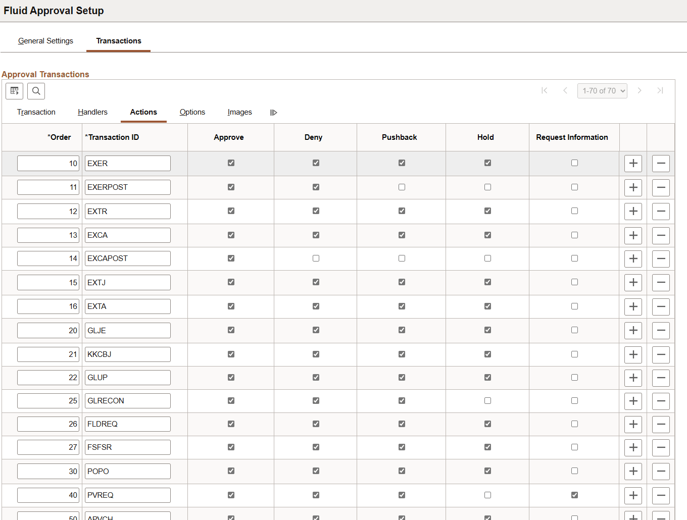Delete the EXERPOST row with the minus icon
The height and width of the screenshot is (520, 687).
(661, 187)
